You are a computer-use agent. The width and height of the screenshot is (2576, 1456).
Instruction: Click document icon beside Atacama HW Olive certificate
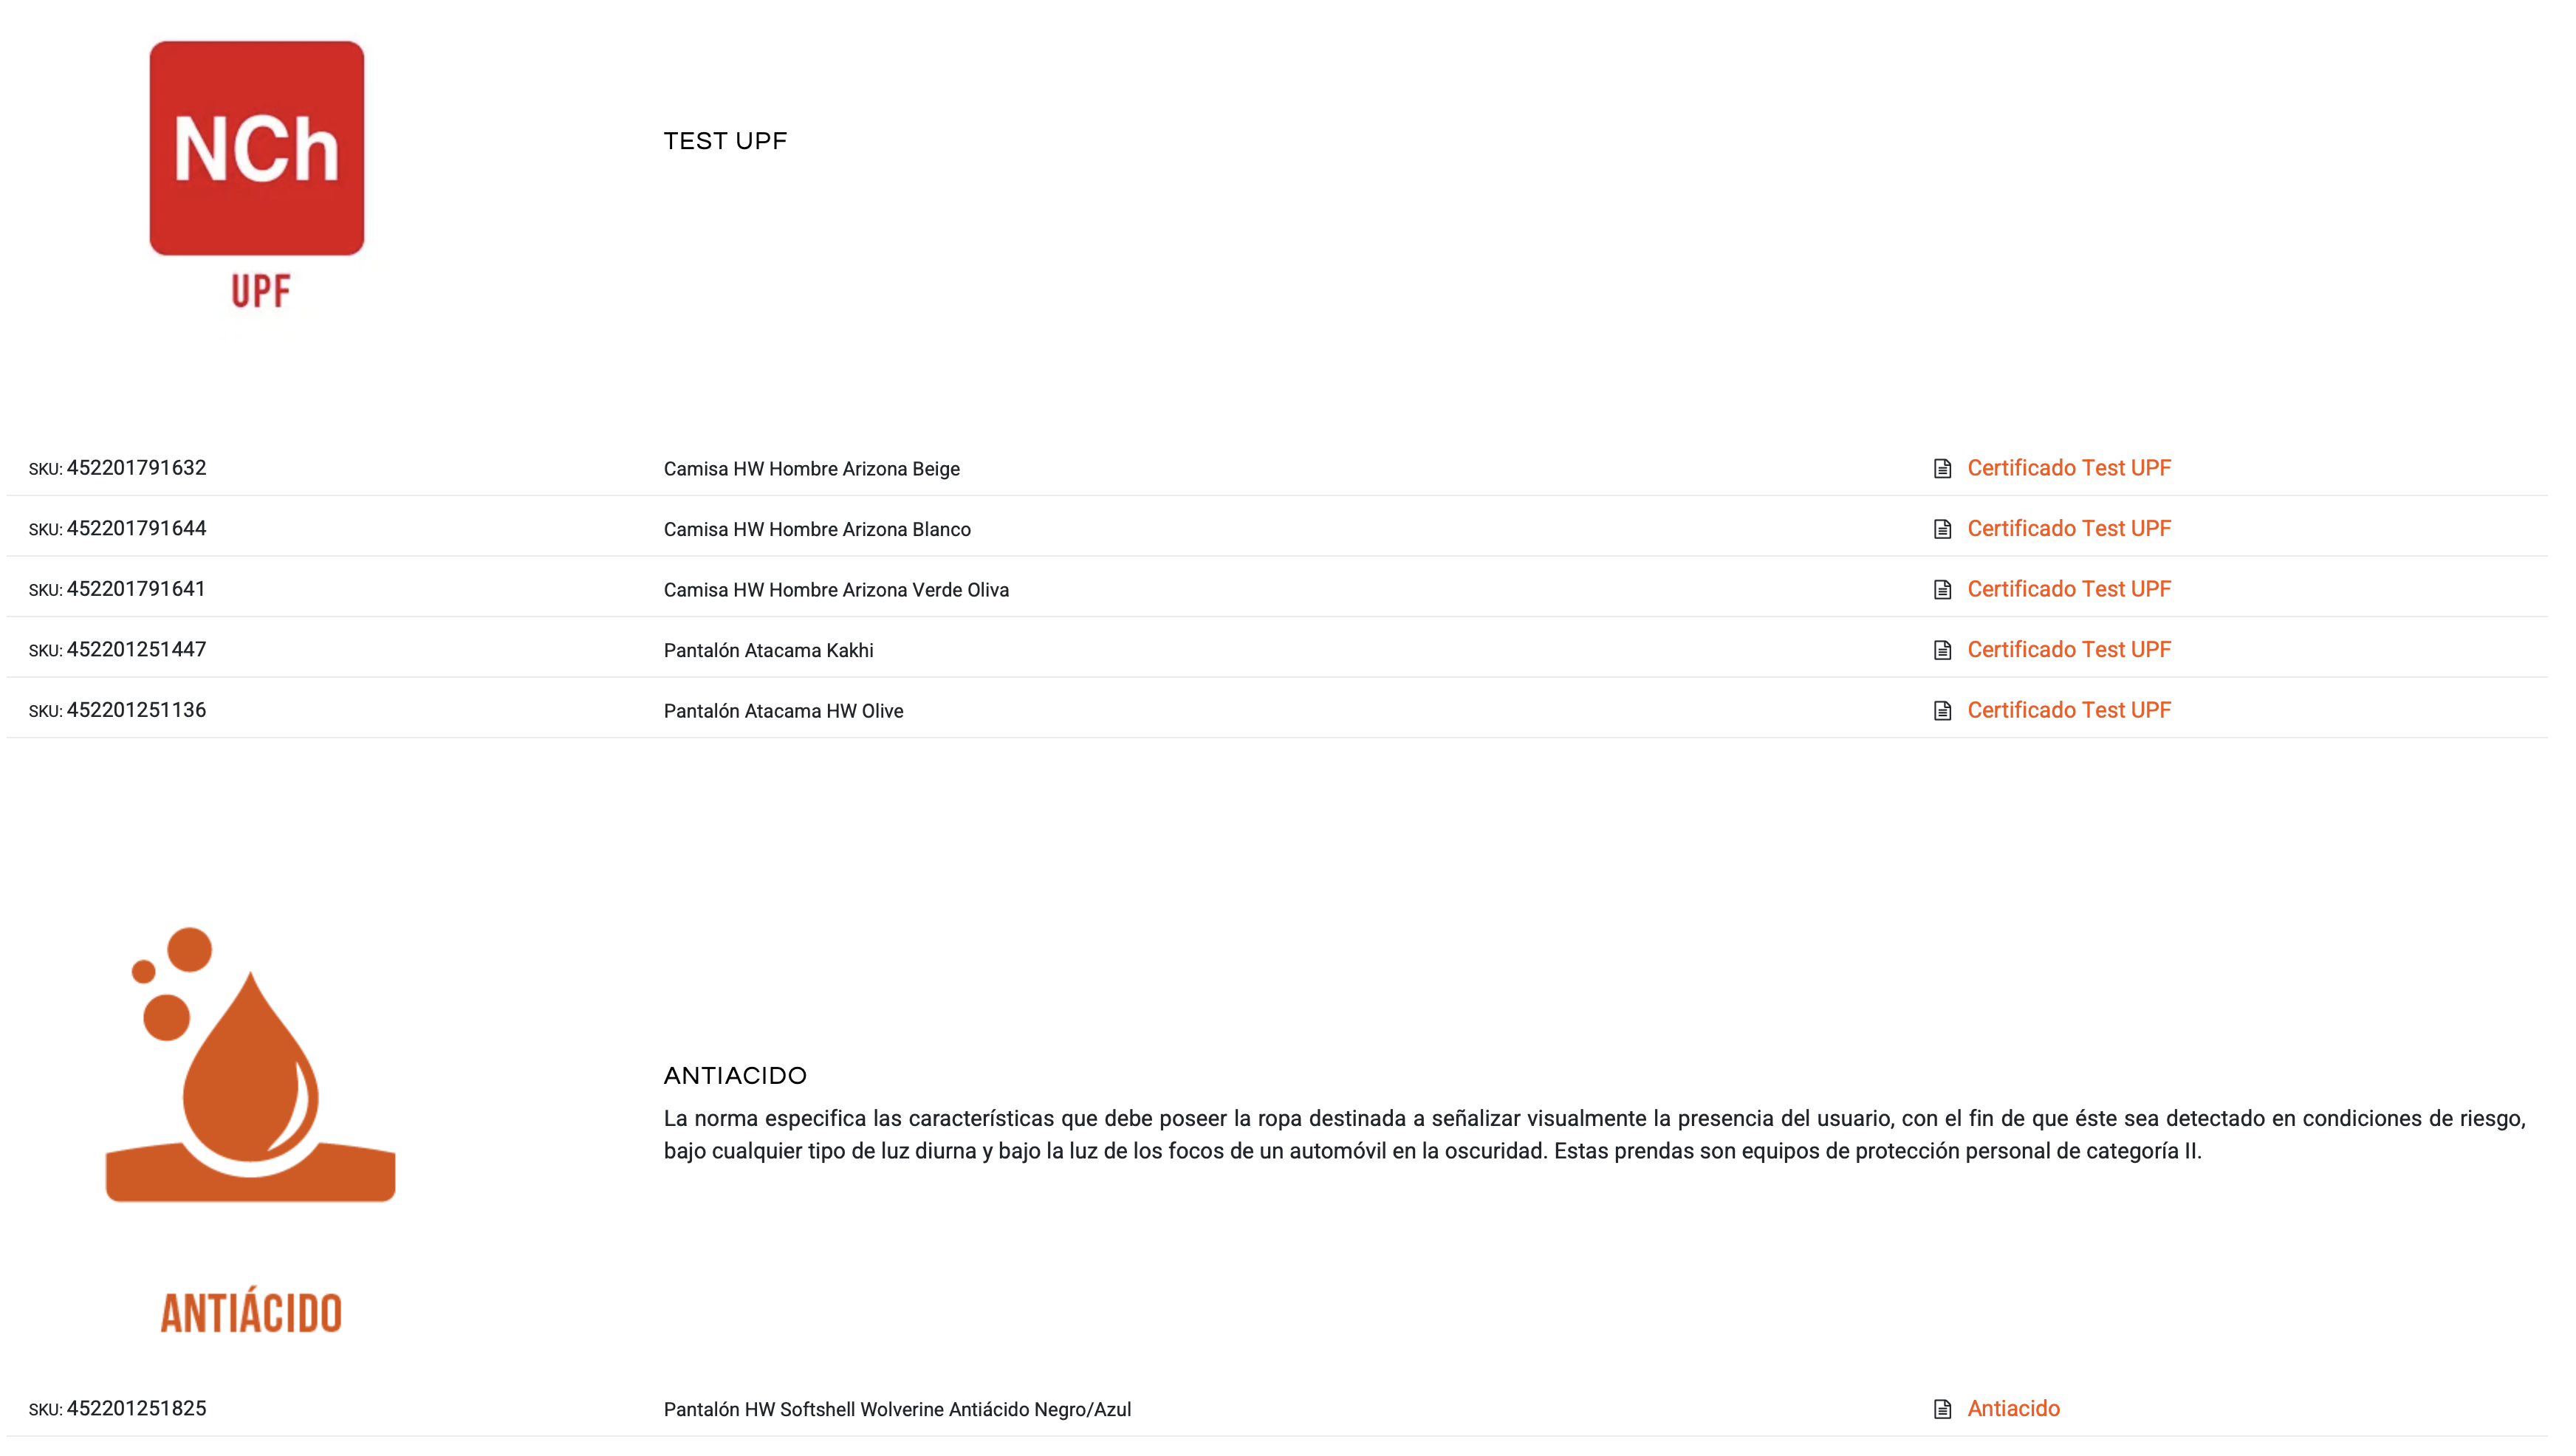pyautogui.click(x=1942, y=711)
